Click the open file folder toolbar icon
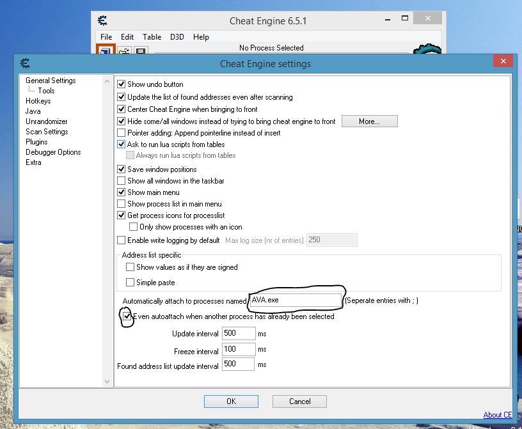The width and height of the screenshot is (522, 429). [124, 51]
